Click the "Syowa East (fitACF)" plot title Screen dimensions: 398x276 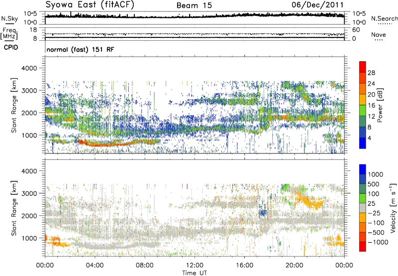[x=90, y=5]
